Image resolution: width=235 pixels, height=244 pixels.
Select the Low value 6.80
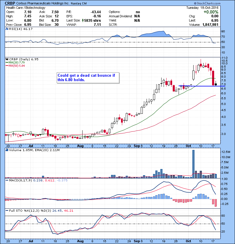28,20
